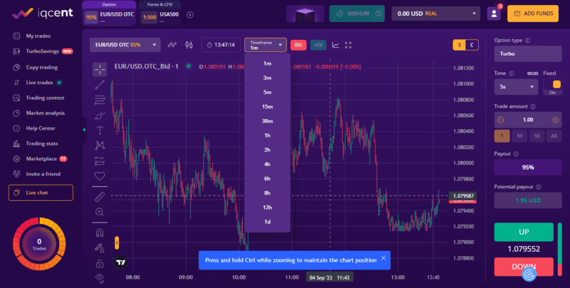This screenshot has height=288, width=570.
Task: Click the ADD FUNDS button
Action: 532,14
